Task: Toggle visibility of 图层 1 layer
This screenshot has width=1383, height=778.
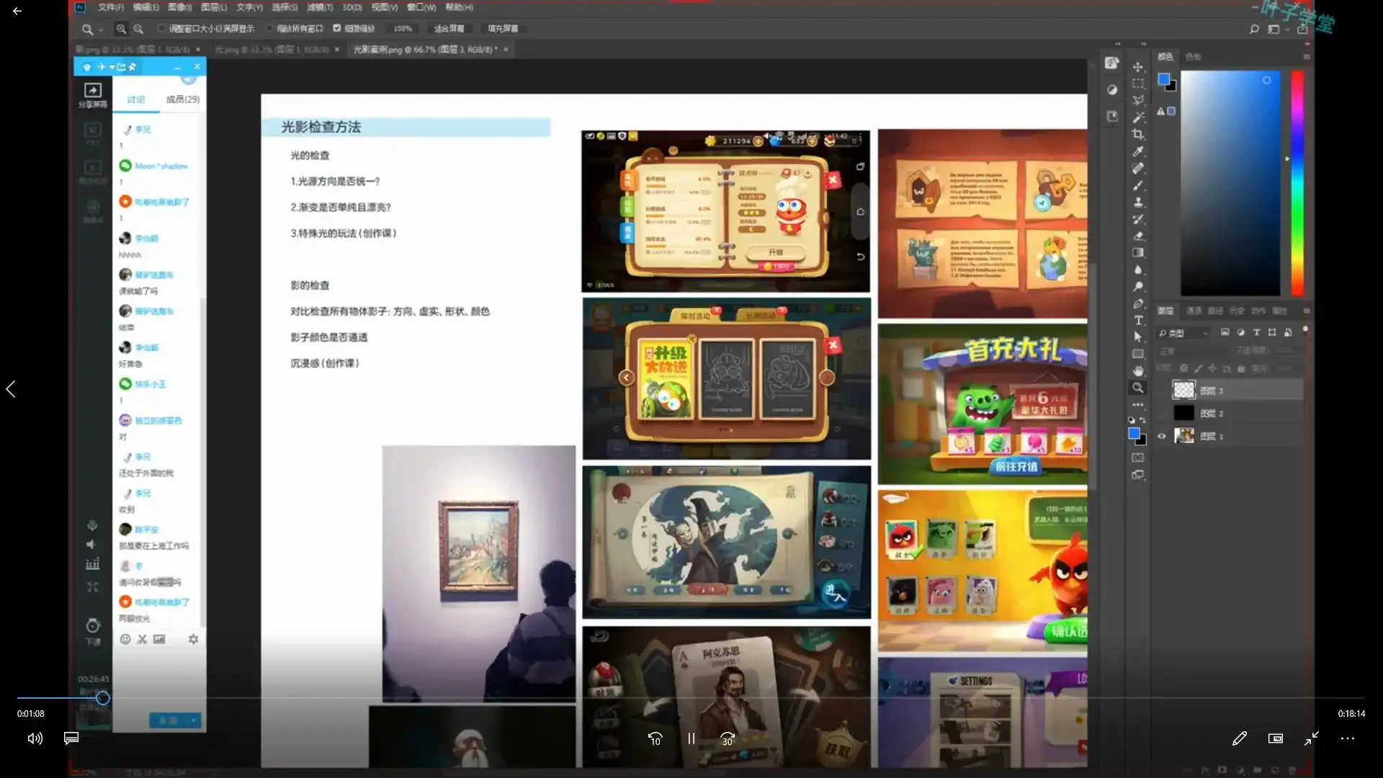Action: click(1161, 436)
